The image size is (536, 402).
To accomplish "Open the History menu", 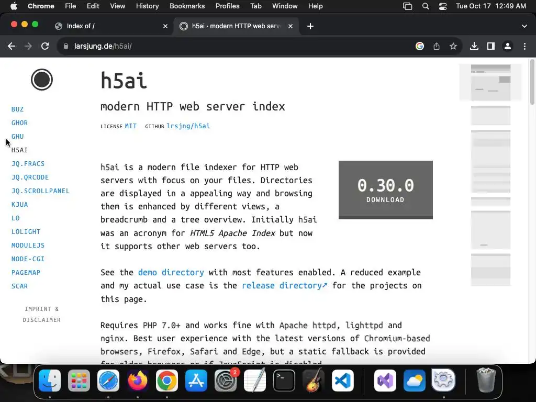I will coord(147,6).
